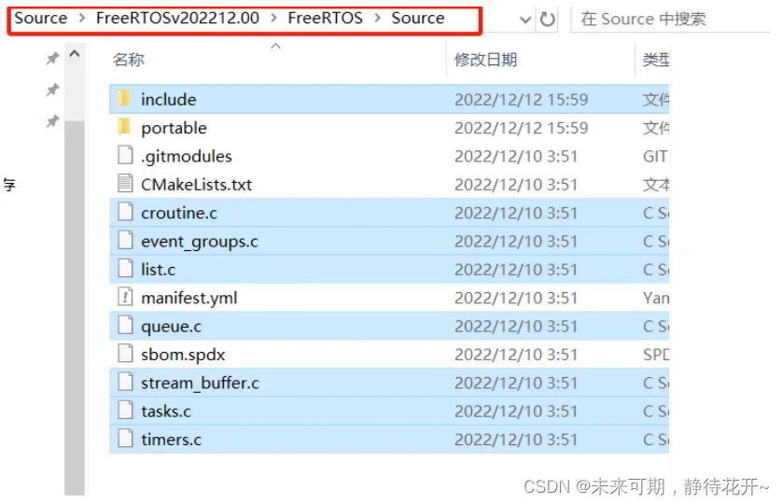The width and height of the screenshot is (783, 504).
Task: Sort files by the 类型 column header
Action: (656, 60)
